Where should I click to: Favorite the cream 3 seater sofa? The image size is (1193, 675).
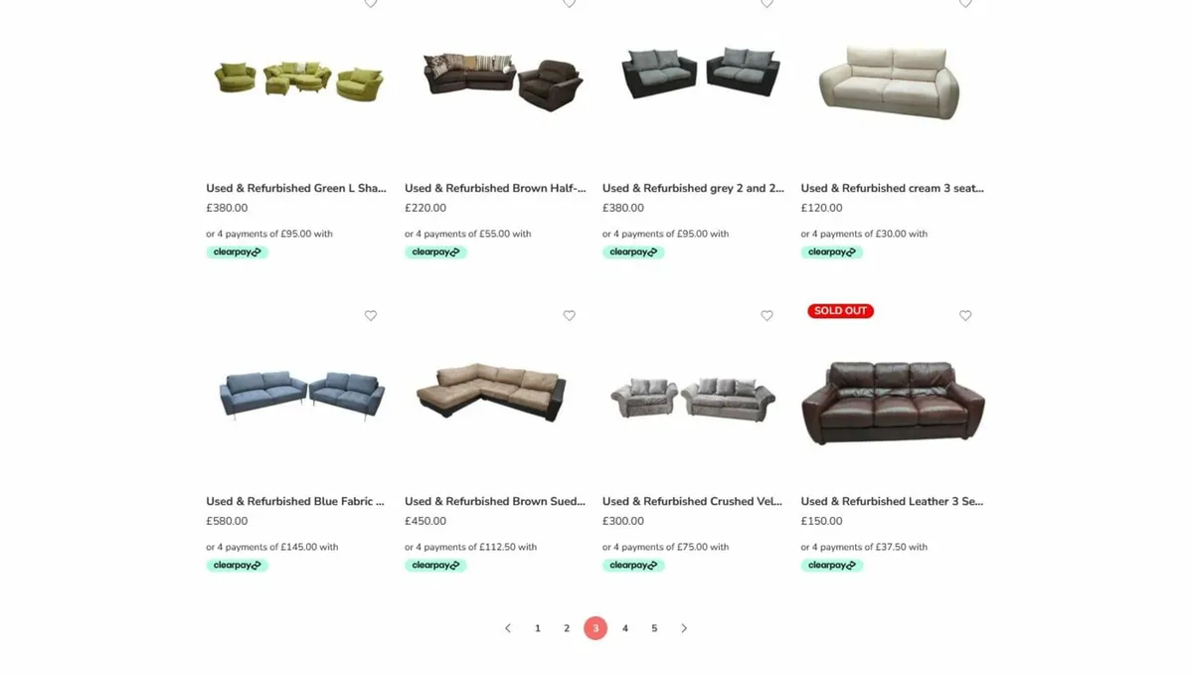point(965,4)
